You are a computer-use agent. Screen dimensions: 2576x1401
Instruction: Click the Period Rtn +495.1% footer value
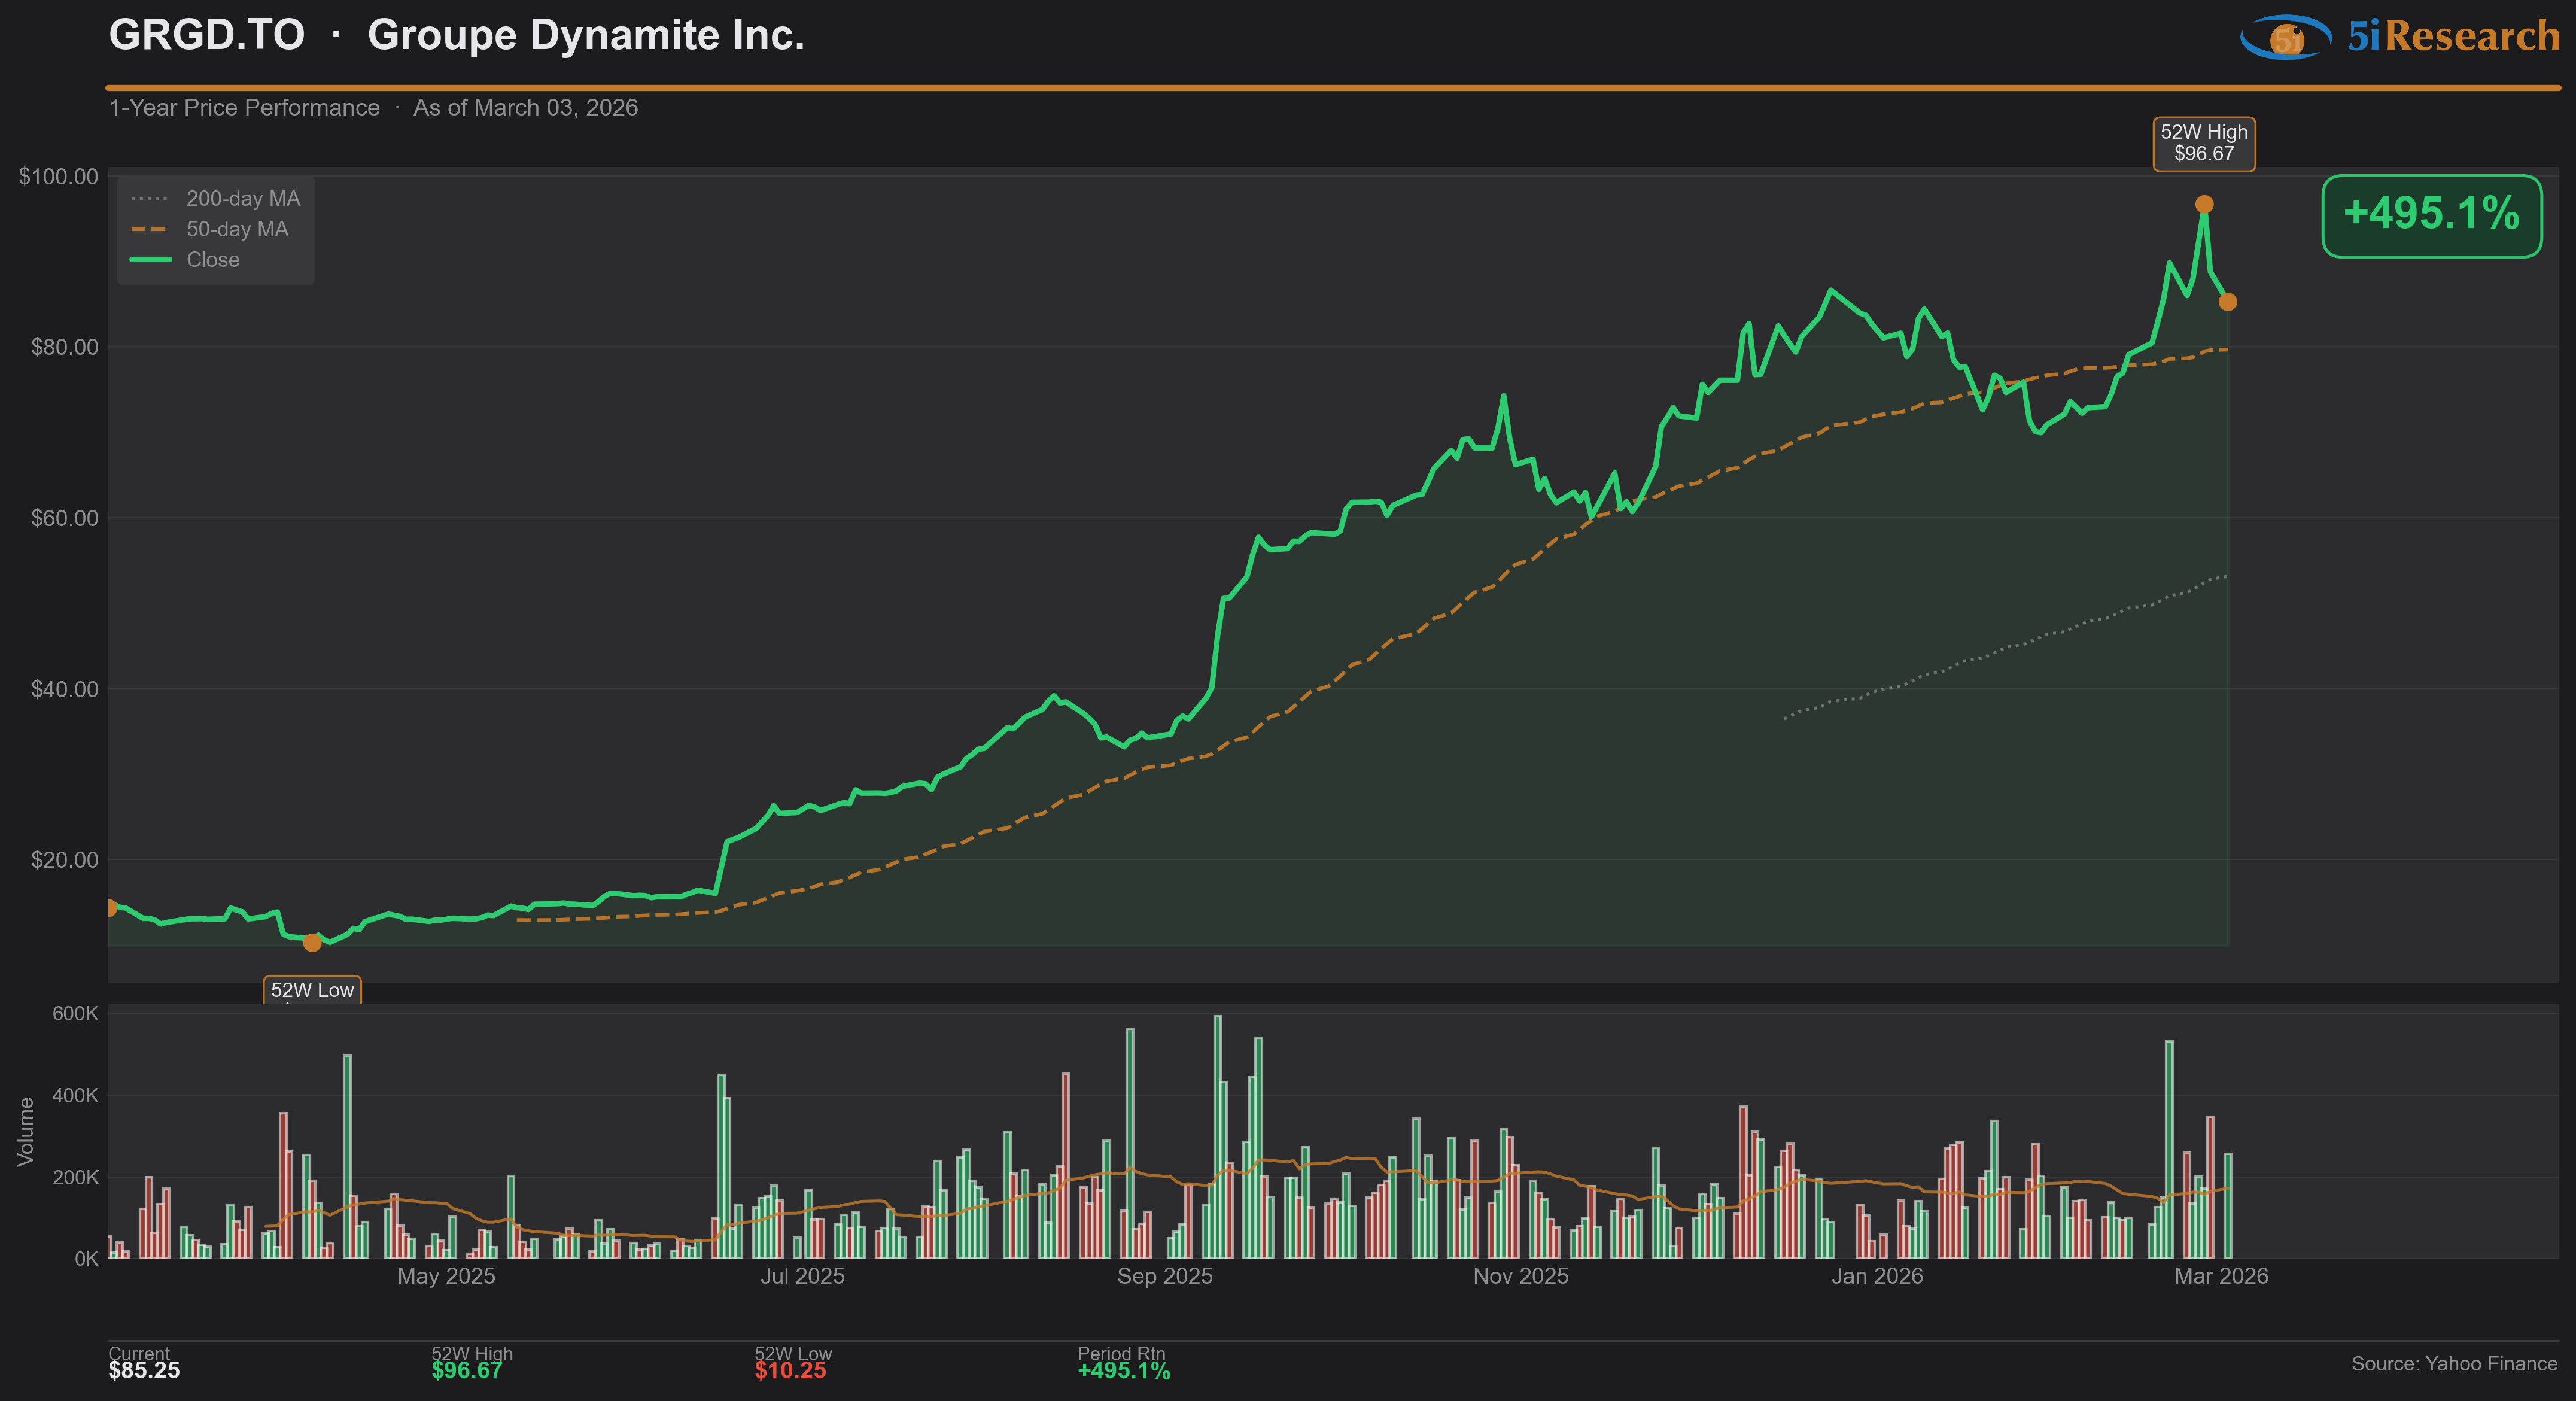point(1123,1371)
